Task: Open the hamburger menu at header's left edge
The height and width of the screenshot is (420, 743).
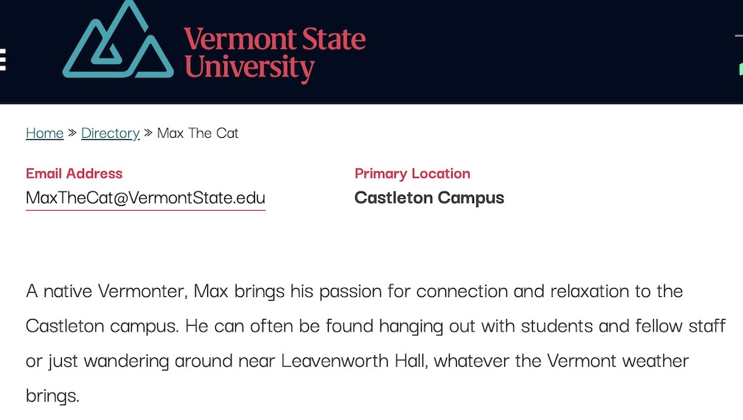Action: [x=2, y=59]
